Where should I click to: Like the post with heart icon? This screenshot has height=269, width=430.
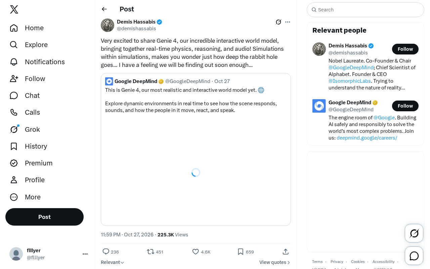(196, 252)
